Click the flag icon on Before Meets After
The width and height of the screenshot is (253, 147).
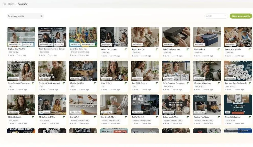pos(188,117)
